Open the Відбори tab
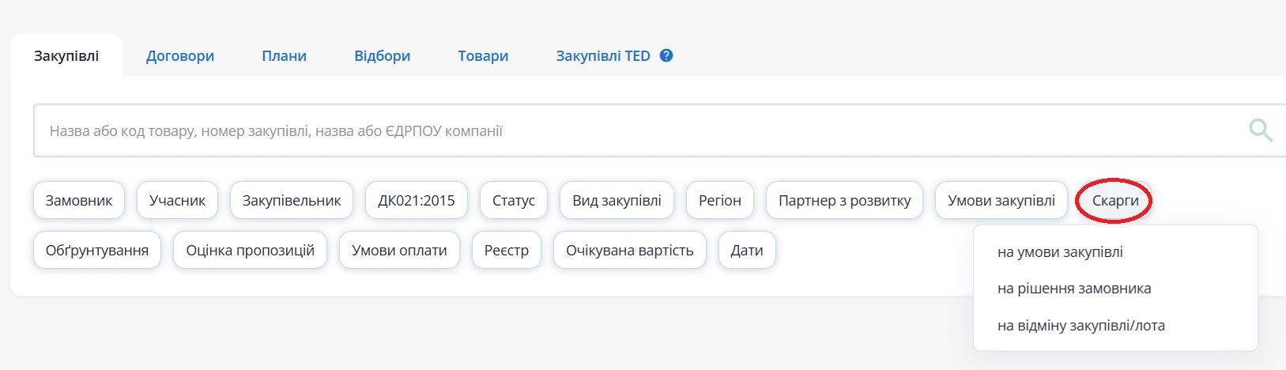1286x370 pixels. click(383, 56)
